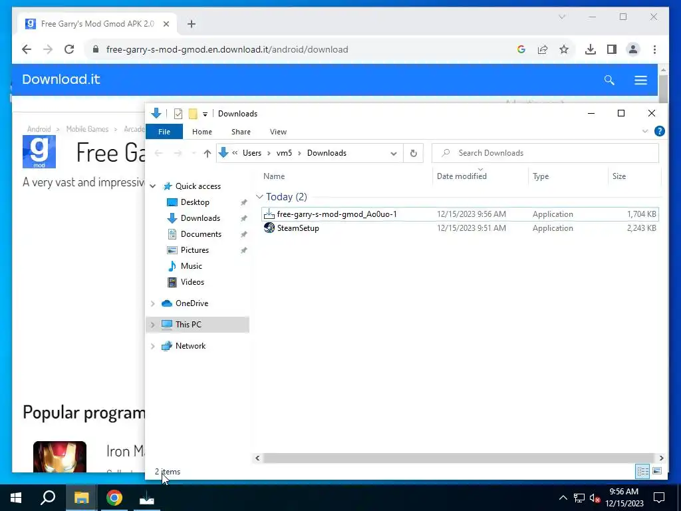The width and height of the screenshot is (681, 511).
Task: Expand the Explorer ribbon chevron
Action: [645, 131]
